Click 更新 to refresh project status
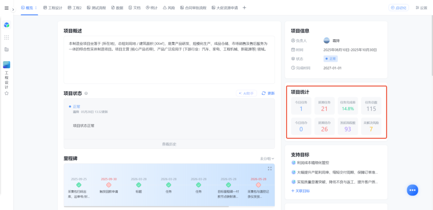 click(x=268, y=94)
